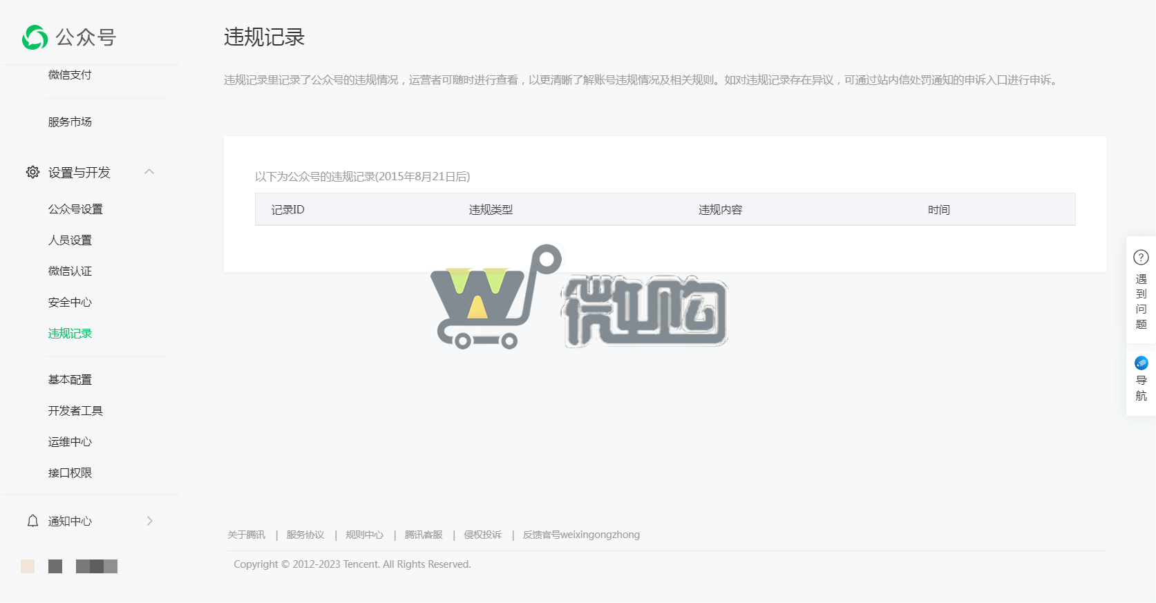
Task: Click the 关于腾讯 footer link
Action: click(246, 535)
